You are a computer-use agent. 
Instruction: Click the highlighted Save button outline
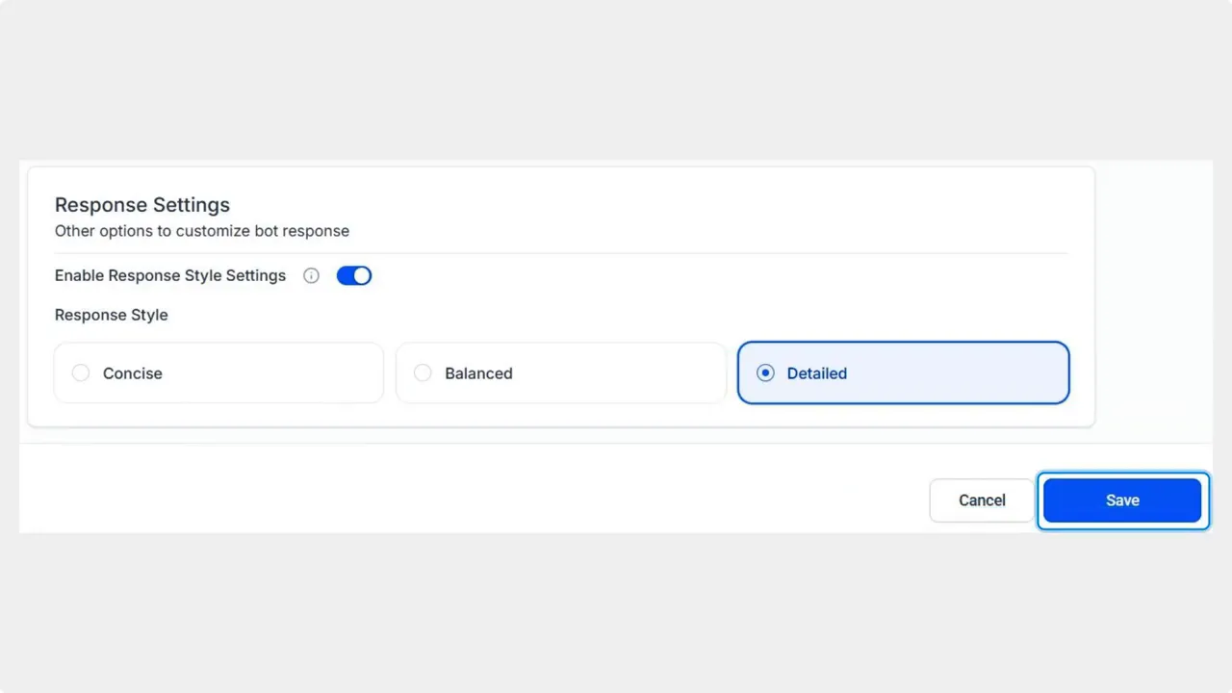(x=1122, y=500)
